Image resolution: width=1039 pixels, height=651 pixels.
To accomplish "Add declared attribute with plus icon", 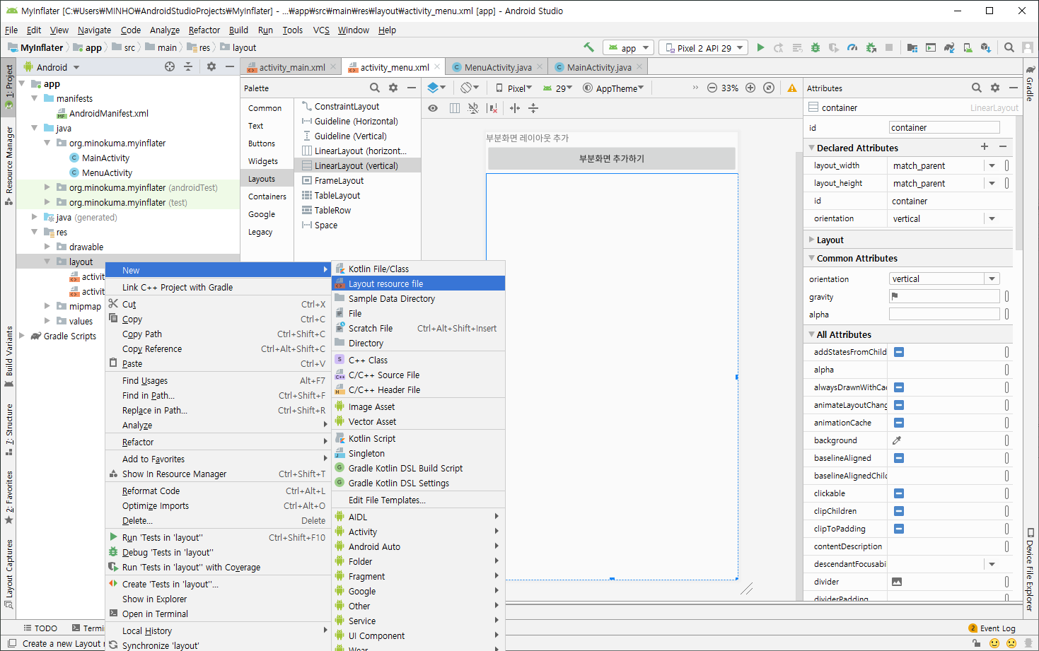I will pyautogui.click(x=984, y=146).
